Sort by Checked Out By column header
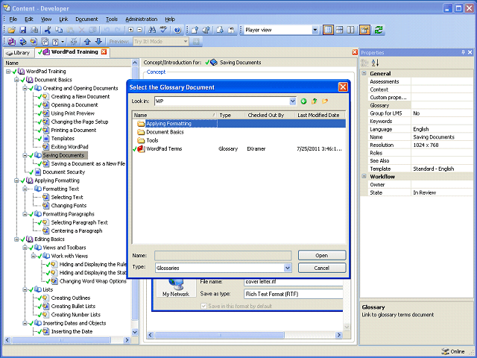This screenshot has width=477, height=358. click(x=270, y=115)
